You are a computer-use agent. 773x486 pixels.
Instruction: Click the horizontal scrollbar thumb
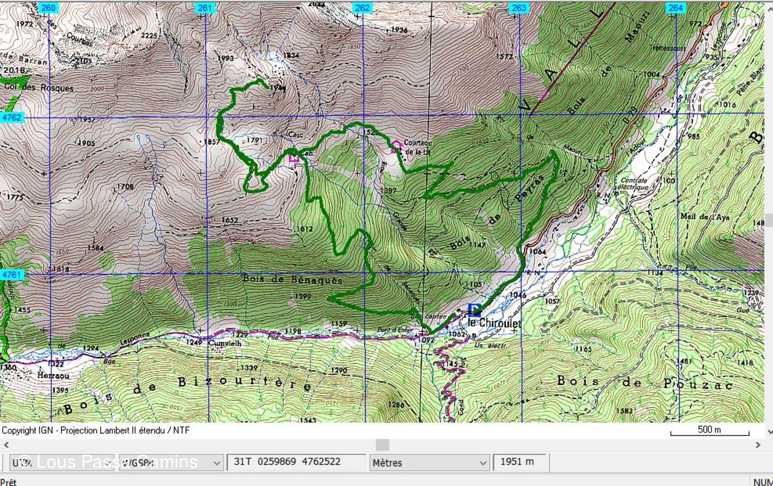[x=382, y=445]
